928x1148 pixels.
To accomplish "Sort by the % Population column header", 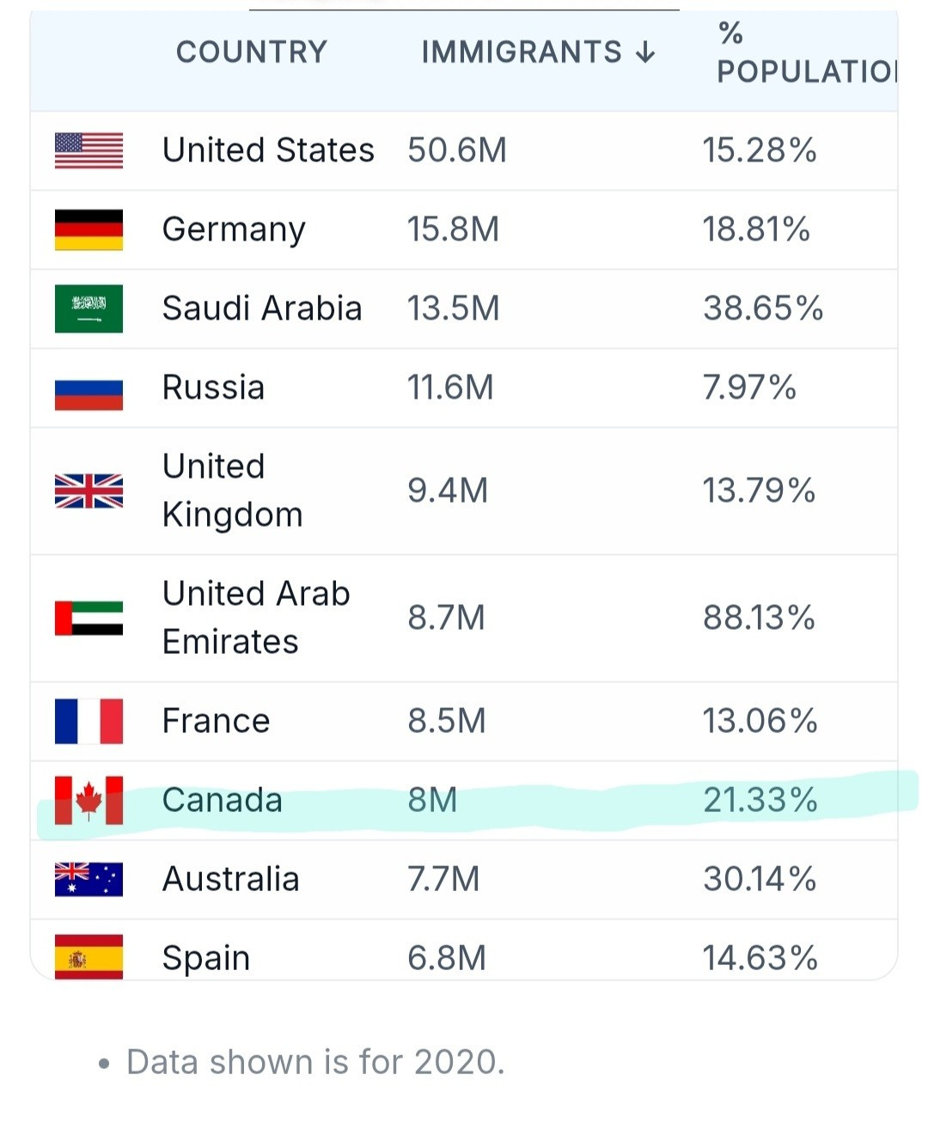I will pos(805,53).
